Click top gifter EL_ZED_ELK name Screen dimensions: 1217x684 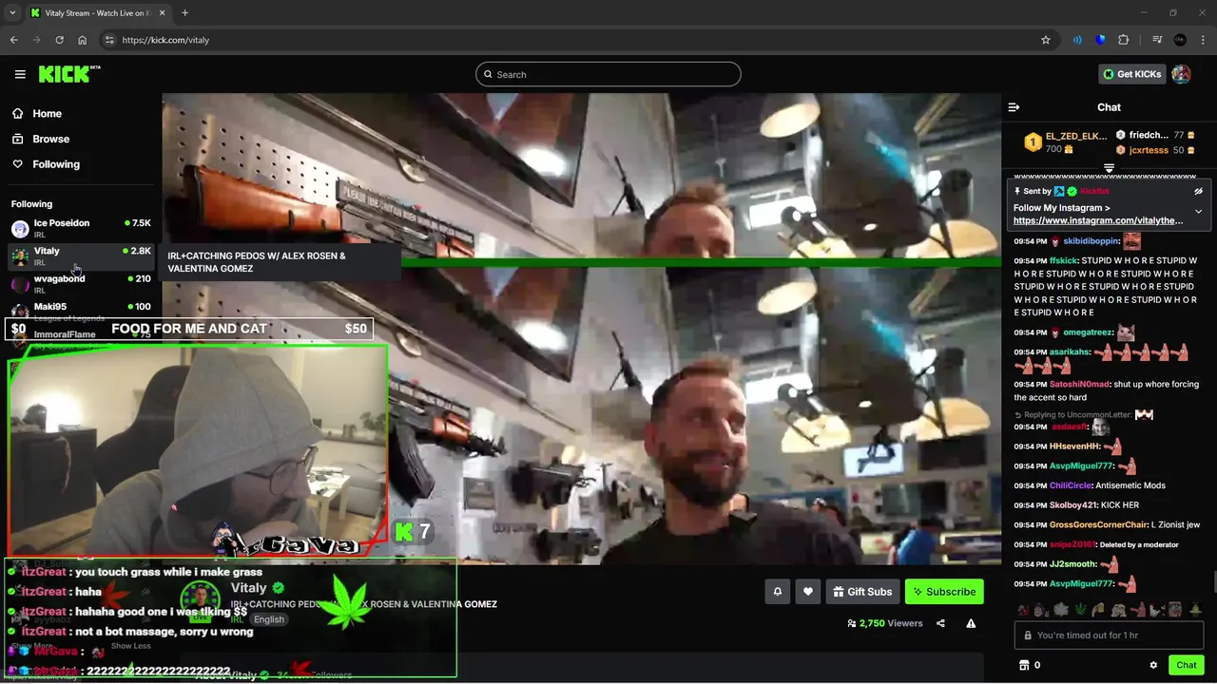click(x=1076, y=136)
